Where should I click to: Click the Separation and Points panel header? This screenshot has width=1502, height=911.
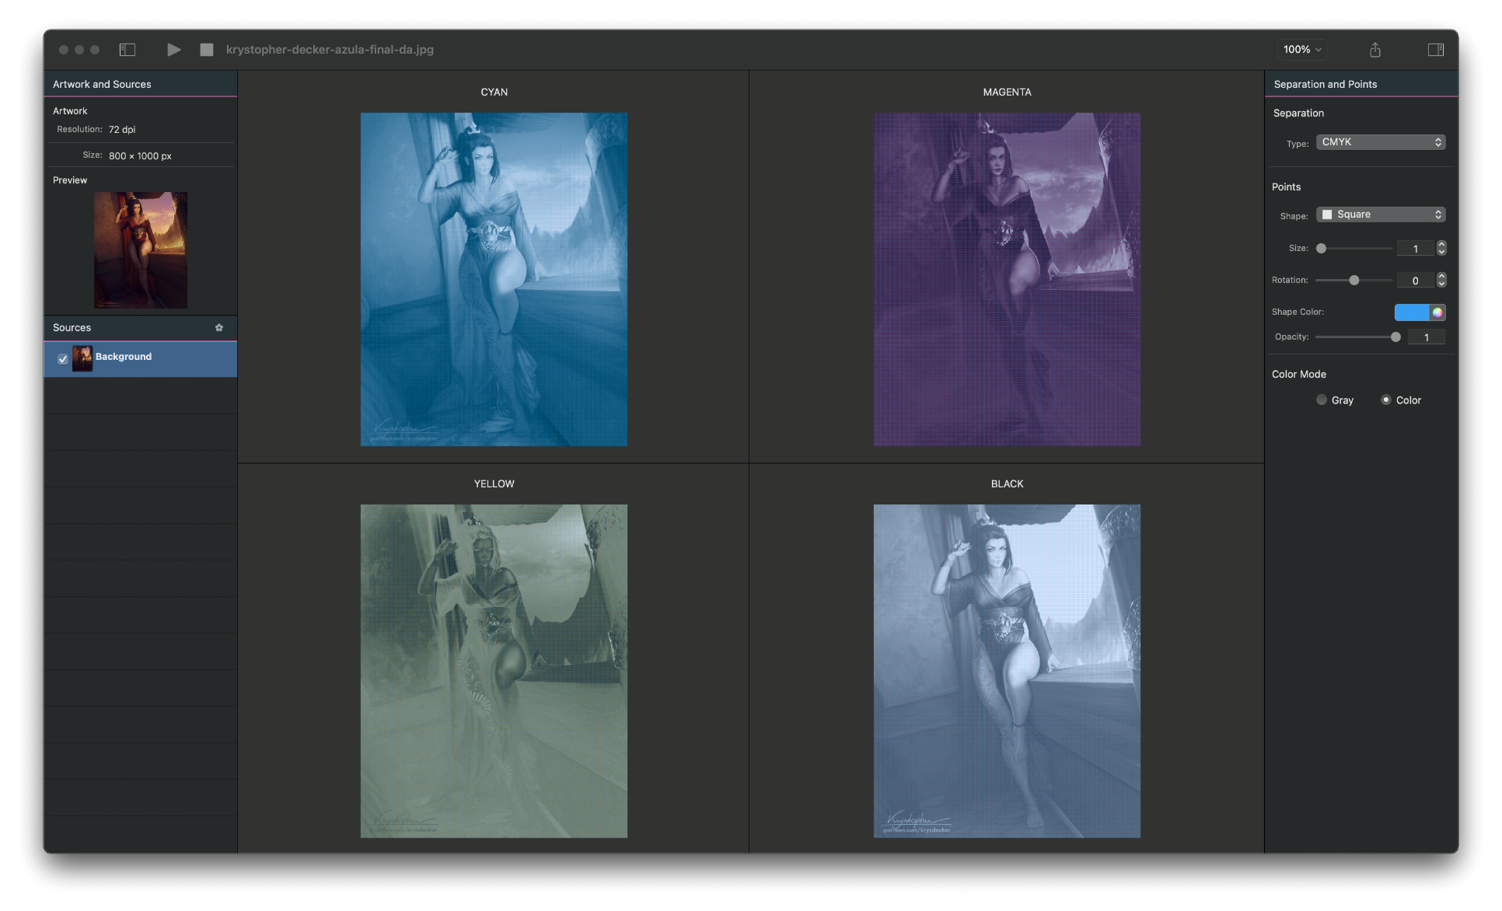(x=1361, y=84)
